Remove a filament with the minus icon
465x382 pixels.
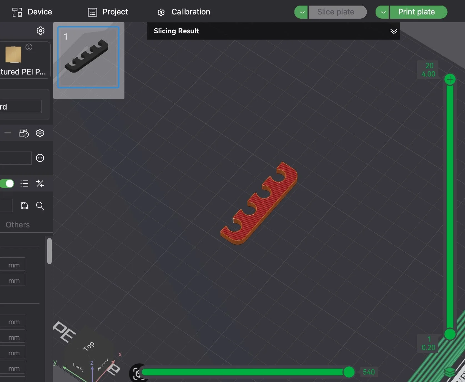(7, 133)
